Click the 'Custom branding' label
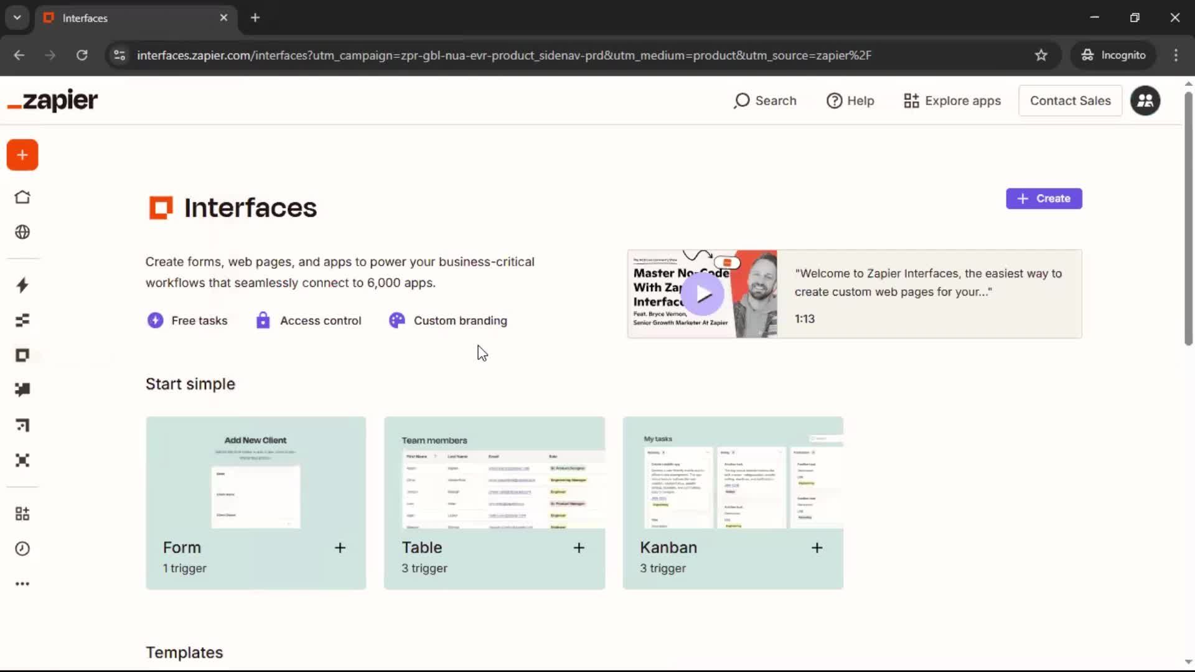The image size is (1195, 672). pyautogui.click(x=461, y=320)
